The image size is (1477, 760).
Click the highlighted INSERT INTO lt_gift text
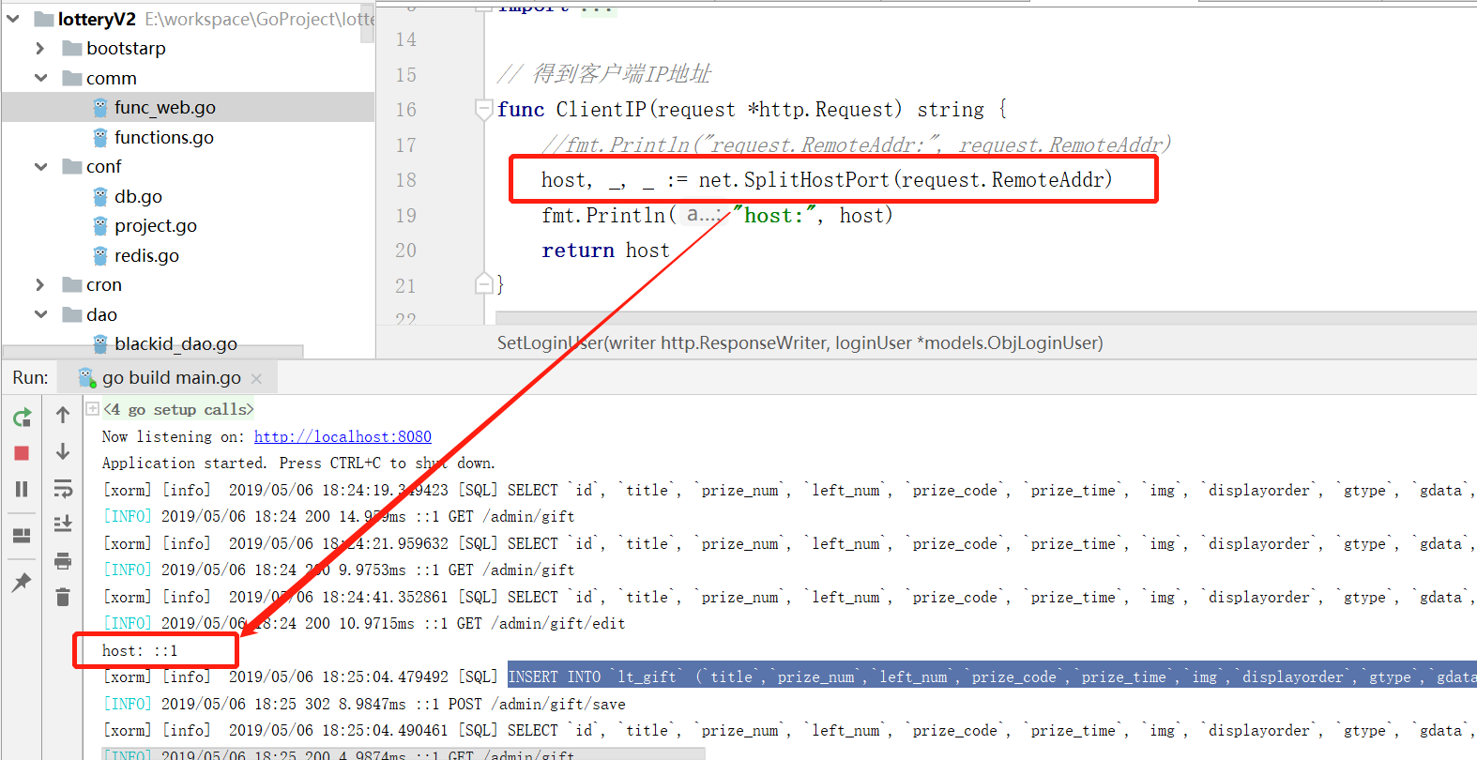click(x=992, y=676)
